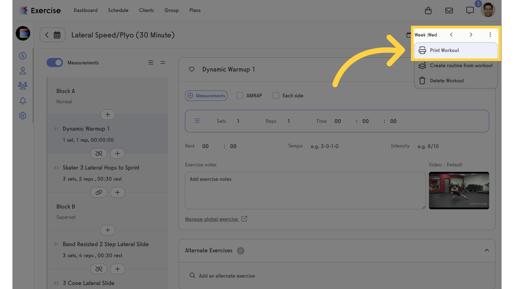The width and height of the screenshot is (514, 289).
Task: Open the chat messages icon
Action: click(x=470, y=10)
